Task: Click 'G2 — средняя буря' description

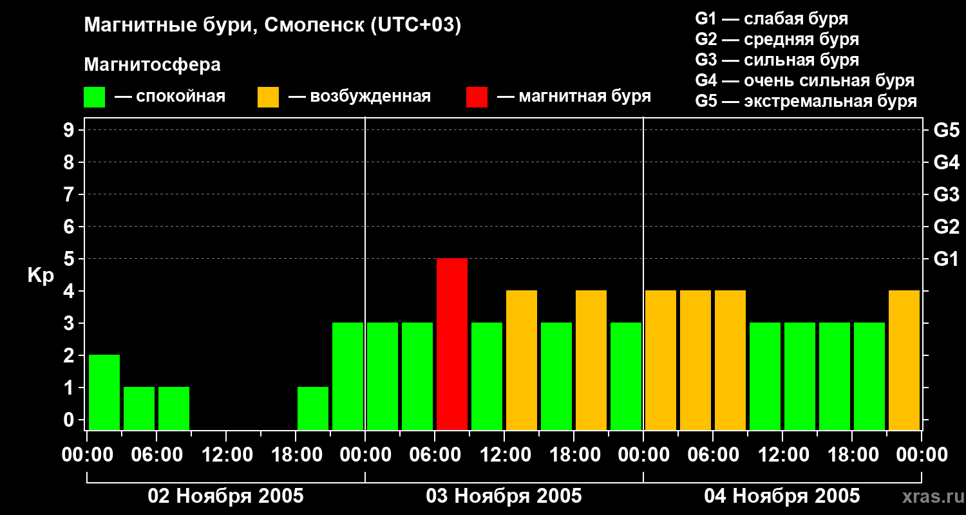Action: pyautogui.click(x=777, y=39)
